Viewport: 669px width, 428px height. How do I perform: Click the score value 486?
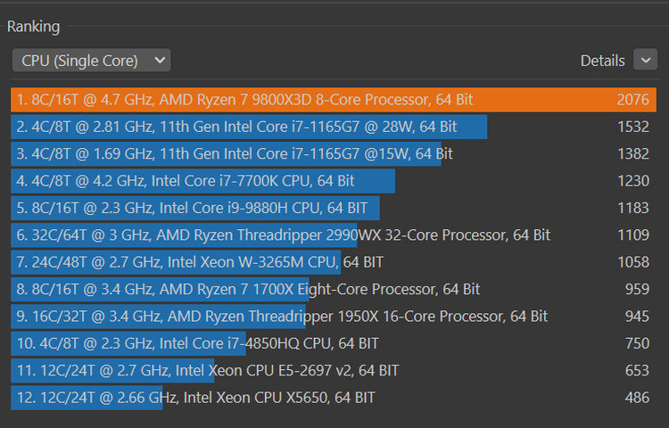(637, 398)
